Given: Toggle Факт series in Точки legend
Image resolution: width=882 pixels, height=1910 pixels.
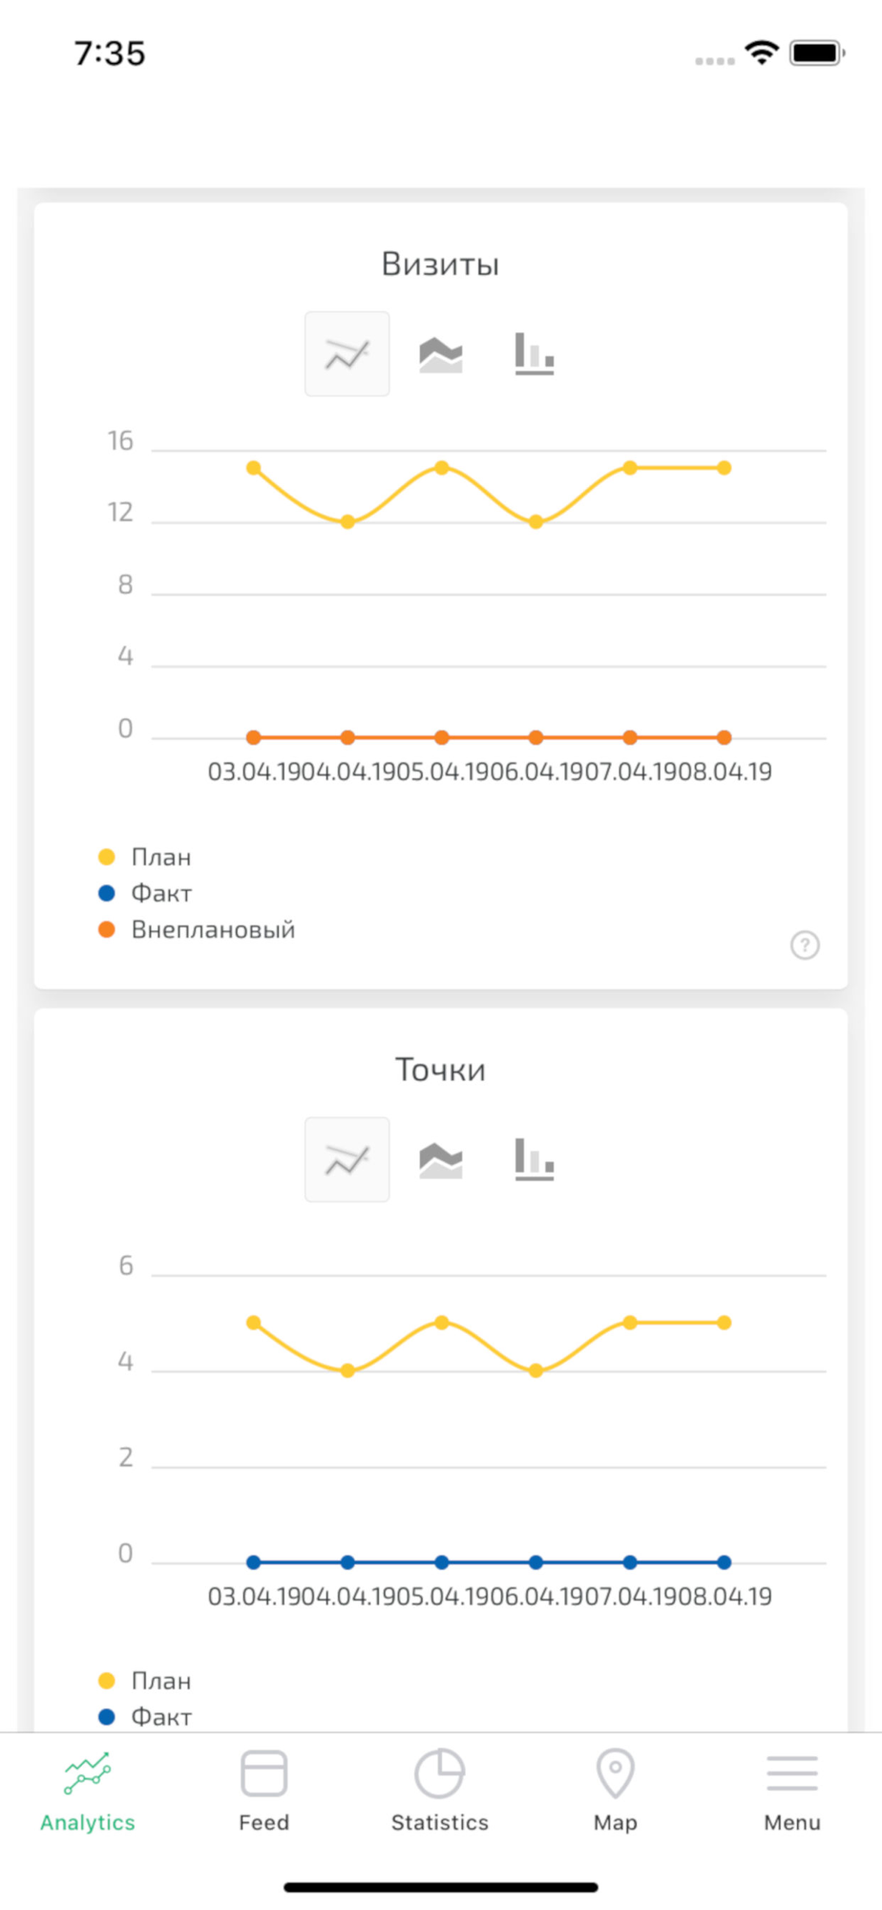Looking at the screenshot, I should pos(145,1717).
